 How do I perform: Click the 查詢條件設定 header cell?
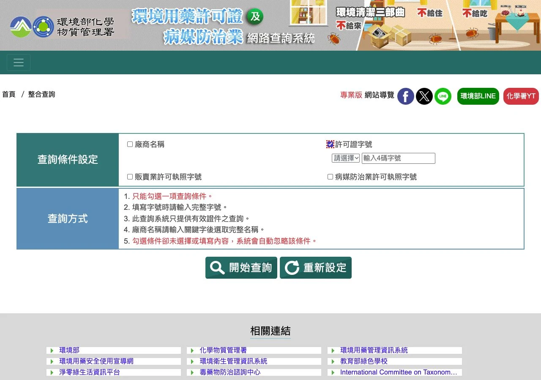pos(68,160)
